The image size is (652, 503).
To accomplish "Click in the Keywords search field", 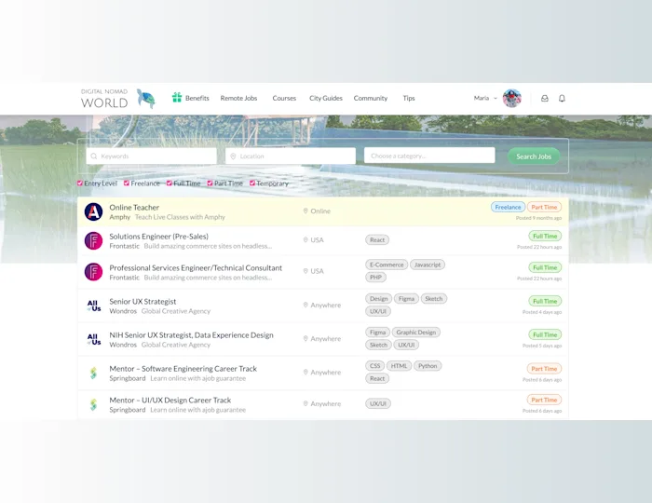I will [x=151, y=156].
